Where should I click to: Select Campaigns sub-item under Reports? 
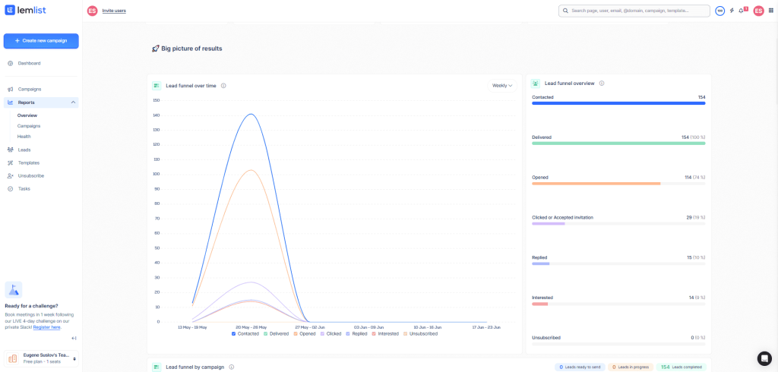pyautogui.click(x=29, y=126)
